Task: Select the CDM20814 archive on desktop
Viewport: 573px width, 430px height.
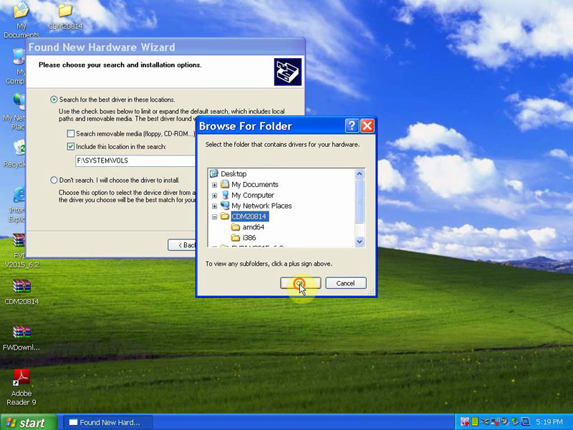Action: click(21, 287)
